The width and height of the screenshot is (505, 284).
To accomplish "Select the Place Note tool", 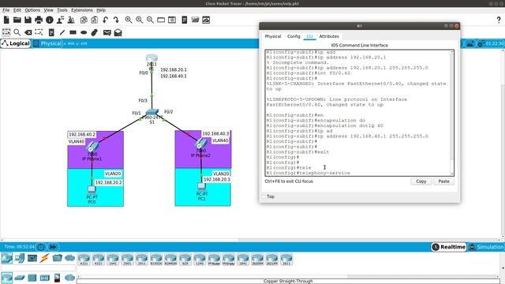I will click(x=51, y=32).
